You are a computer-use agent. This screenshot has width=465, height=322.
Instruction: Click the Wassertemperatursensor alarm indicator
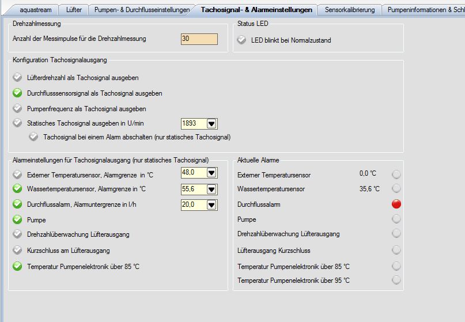[x=396, y=188]
